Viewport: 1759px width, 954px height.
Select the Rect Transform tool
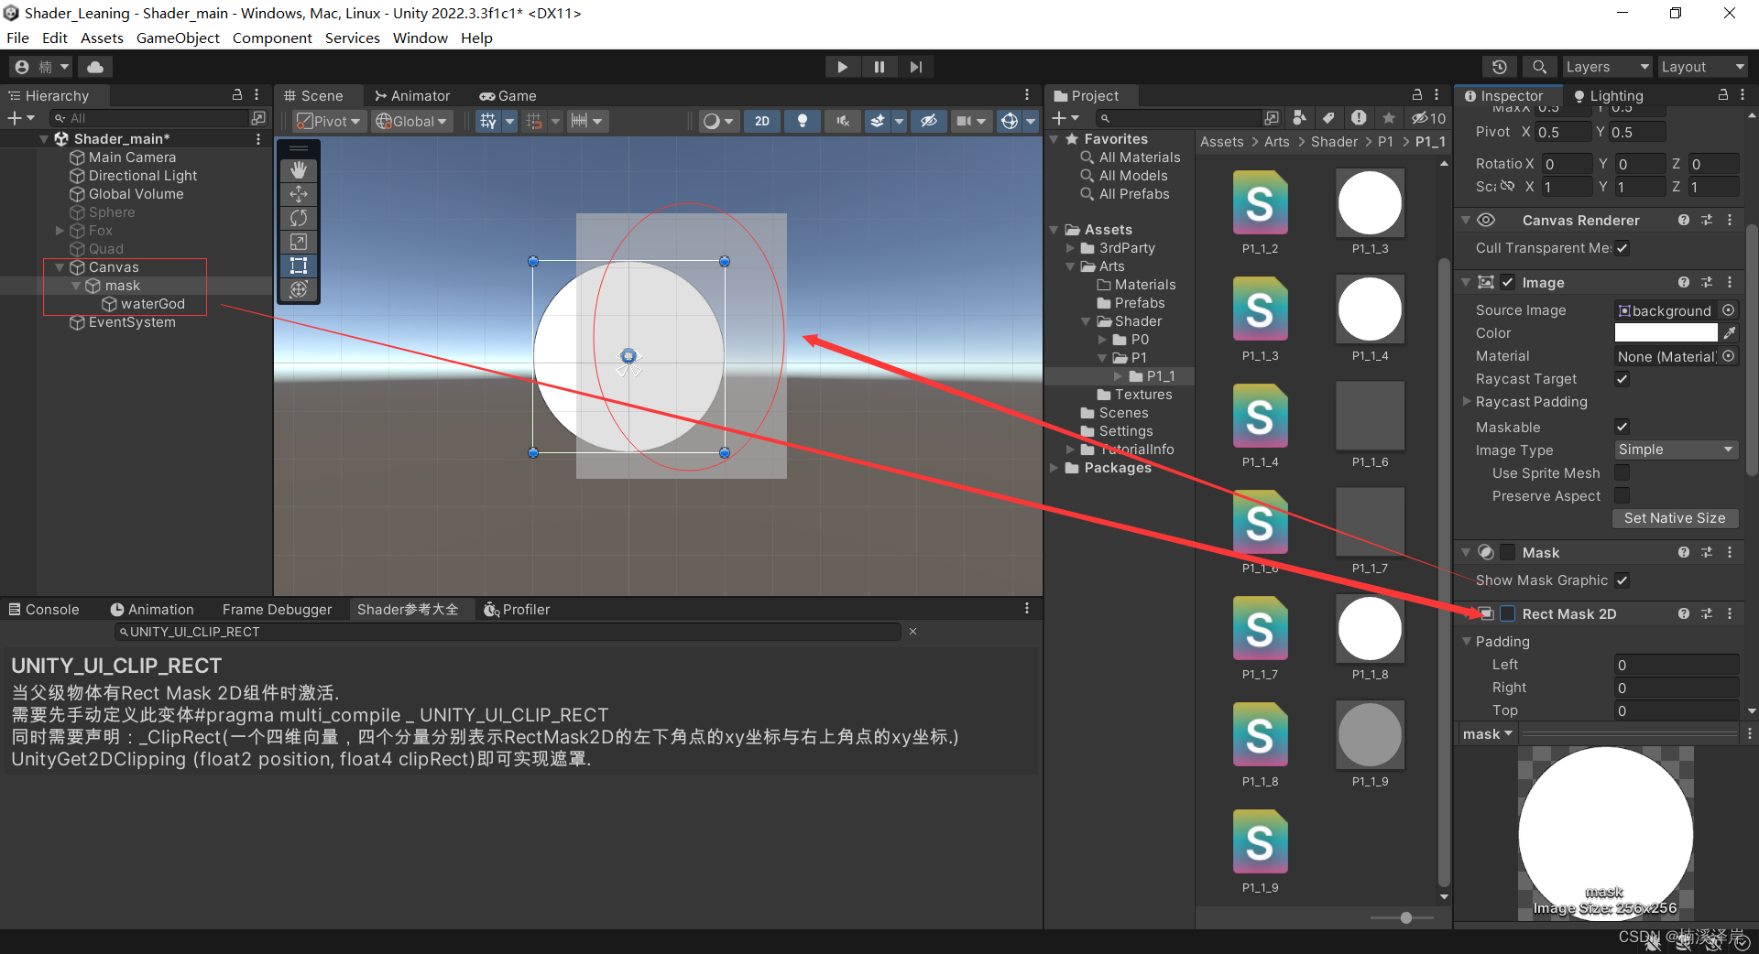298,266
